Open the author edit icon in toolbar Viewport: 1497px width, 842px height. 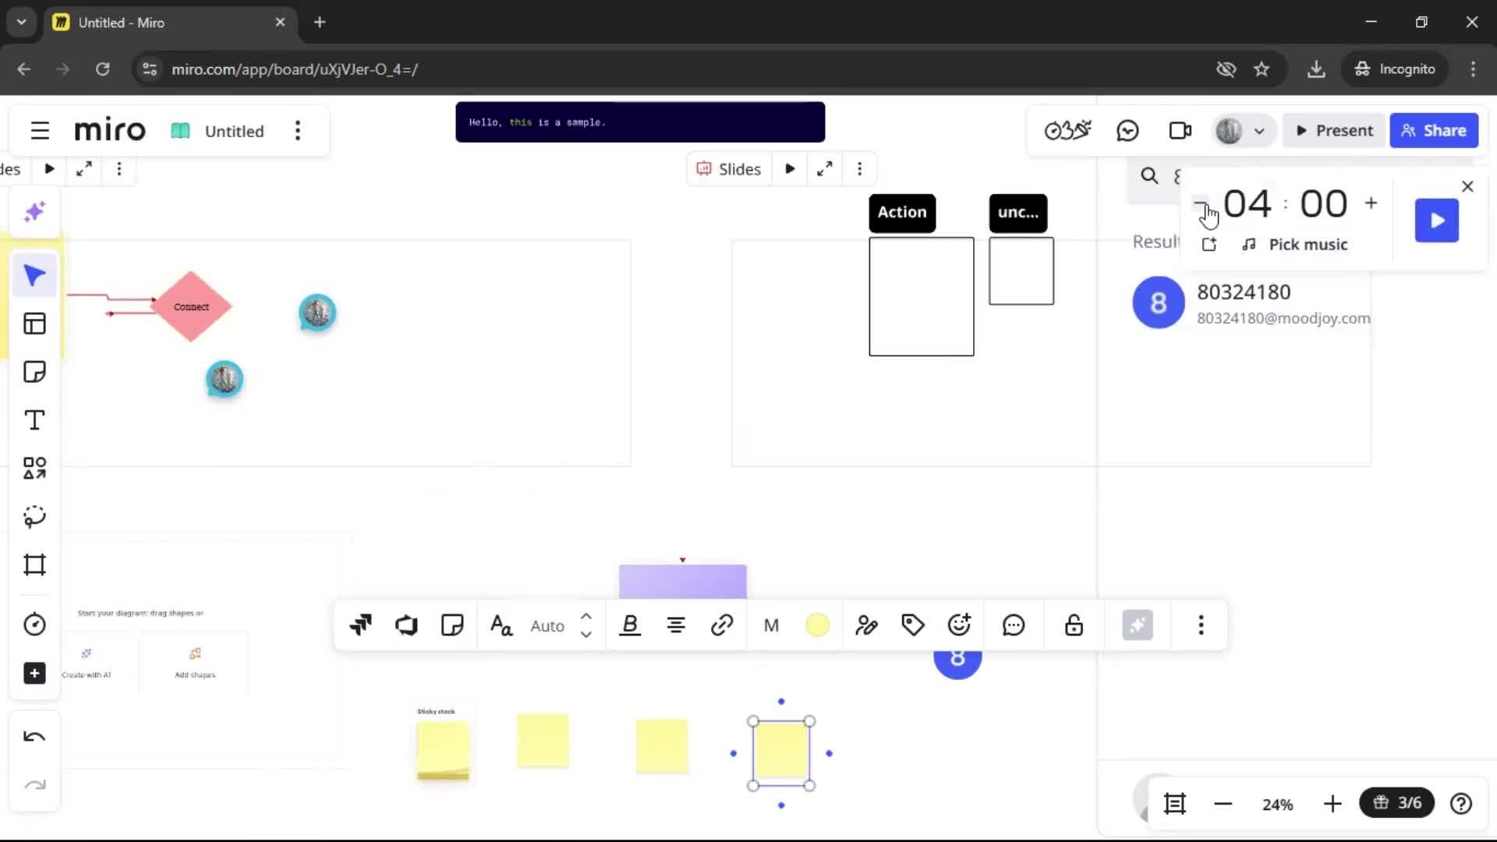point(866,625)
